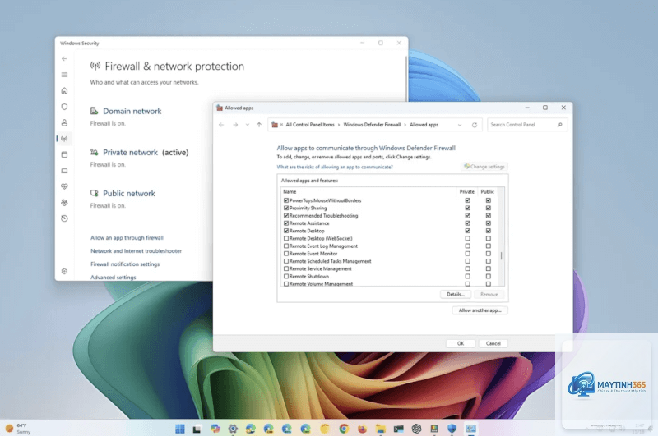Launch Firefox from taskbar

(362, 429)
